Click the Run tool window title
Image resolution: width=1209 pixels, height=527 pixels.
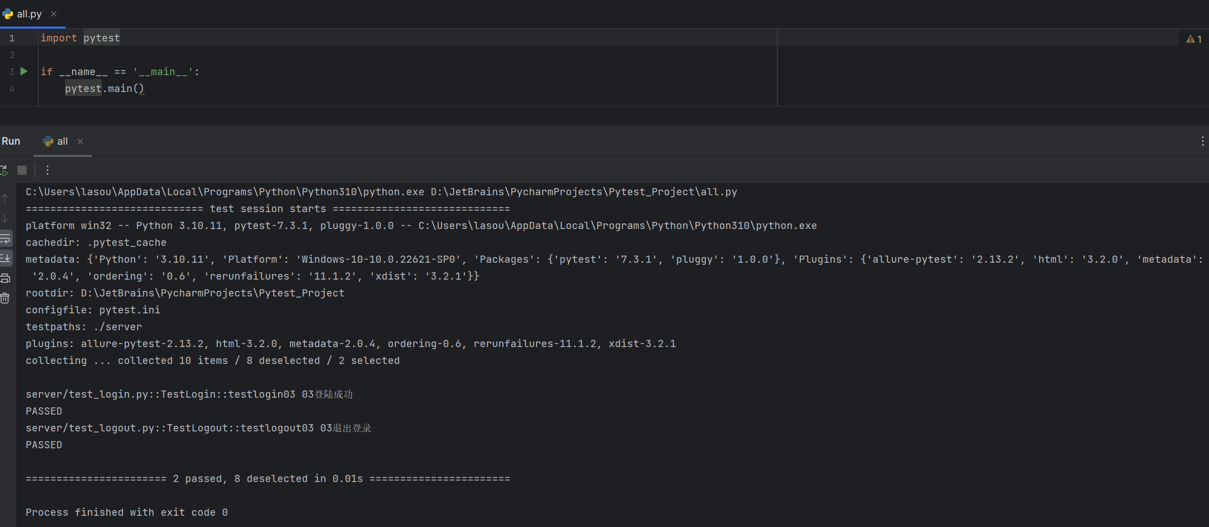click(11, 141)
